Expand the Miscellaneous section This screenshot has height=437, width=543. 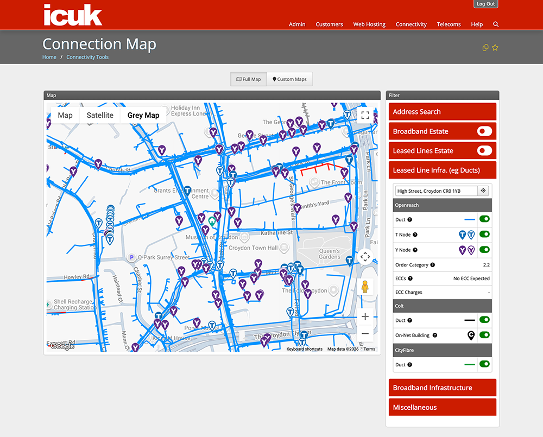coord(442,407)
